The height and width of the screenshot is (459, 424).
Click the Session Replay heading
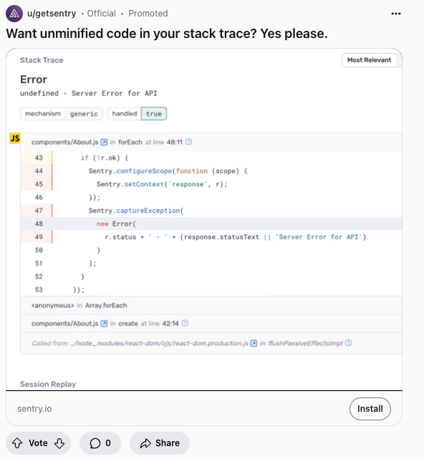(x=48, y=384)
